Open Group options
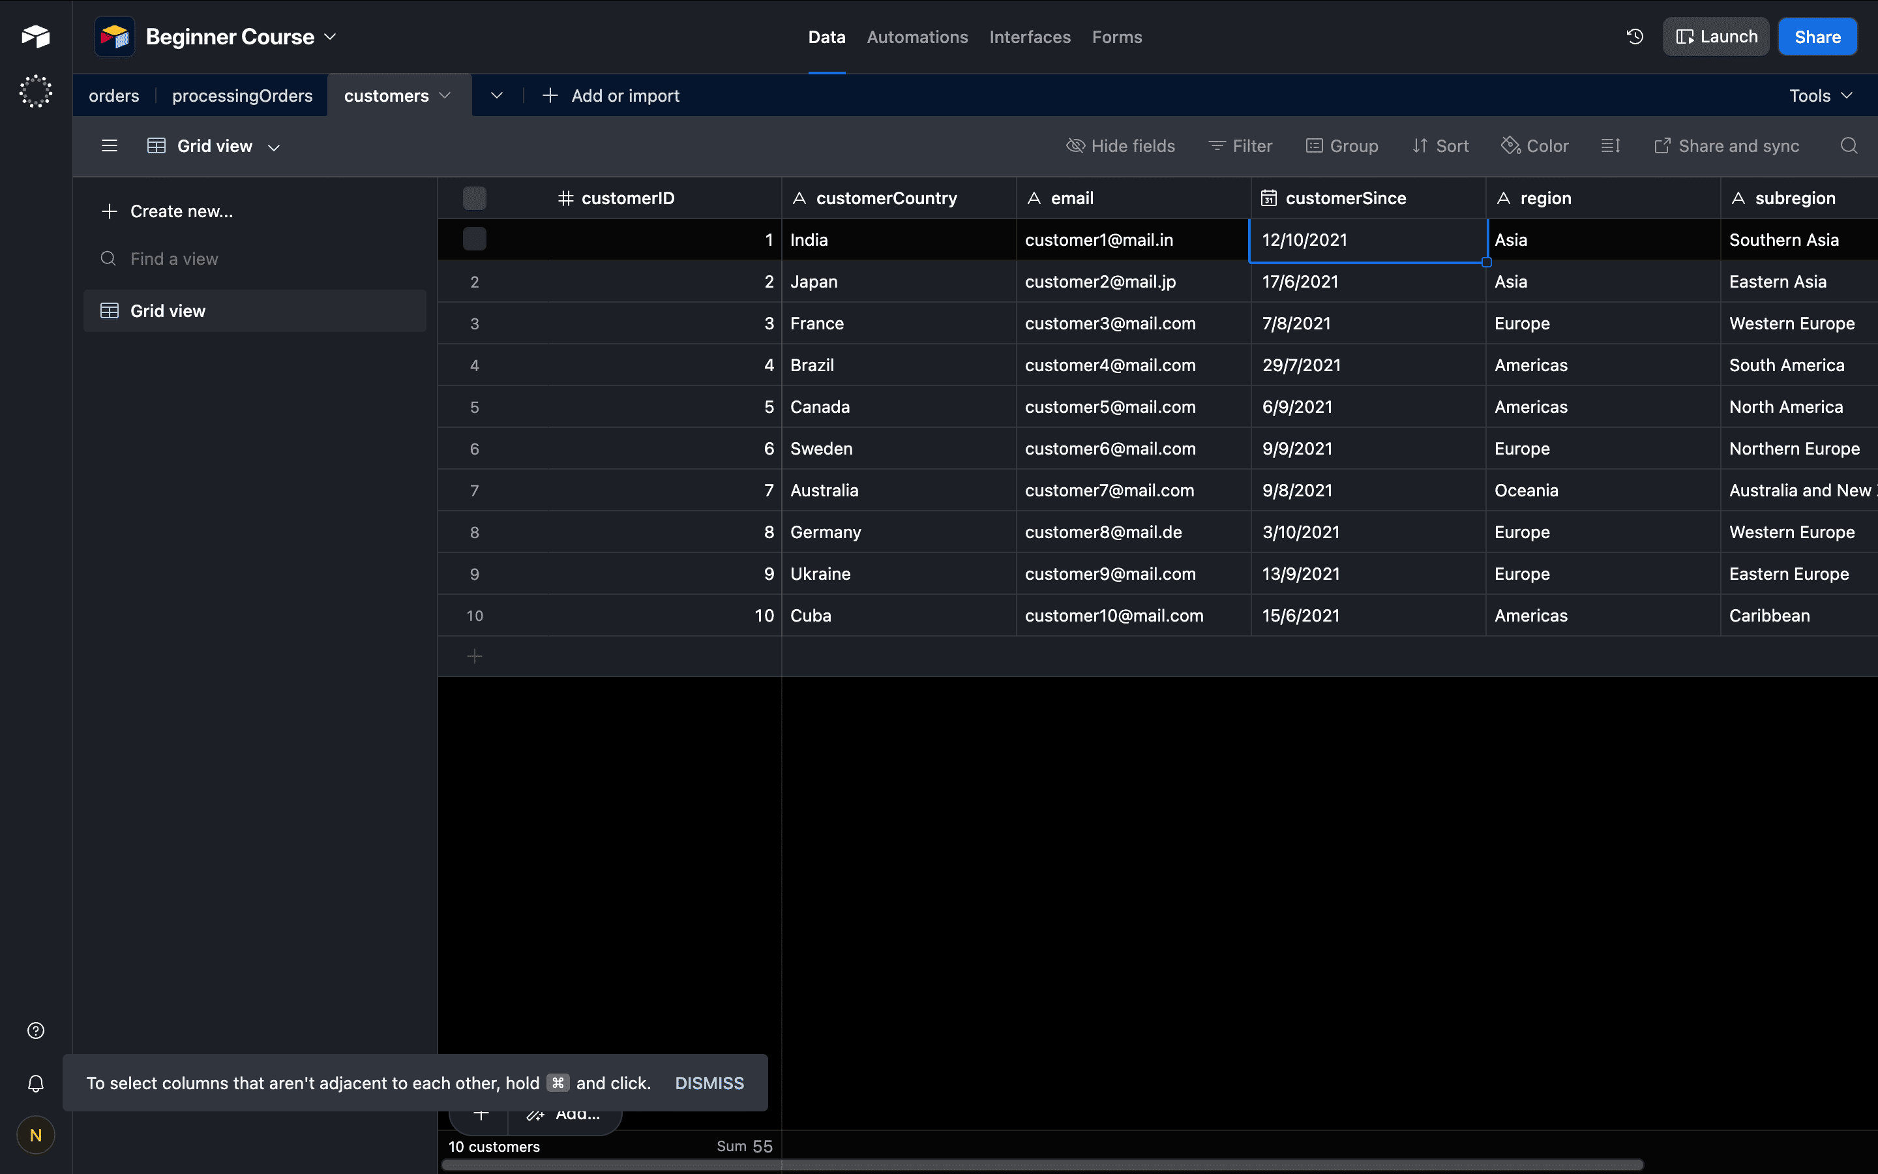This screenshot has width=1878, height=1174. [1342, 146]
